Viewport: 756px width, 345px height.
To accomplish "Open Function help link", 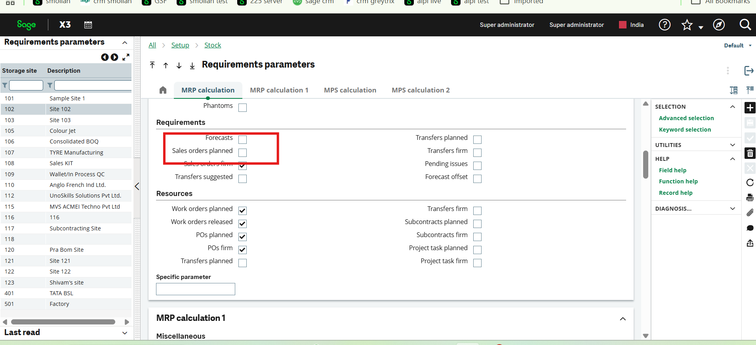I will pos(678,181).
